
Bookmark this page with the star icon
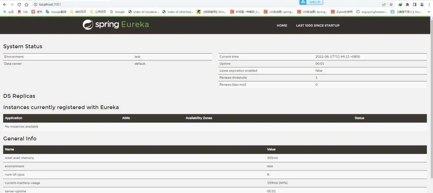tap(391, 5)
